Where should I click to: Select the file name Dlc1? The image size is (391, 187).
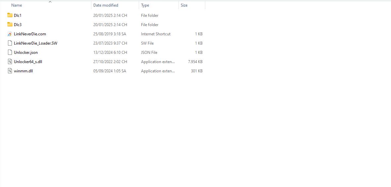point(18,16)
